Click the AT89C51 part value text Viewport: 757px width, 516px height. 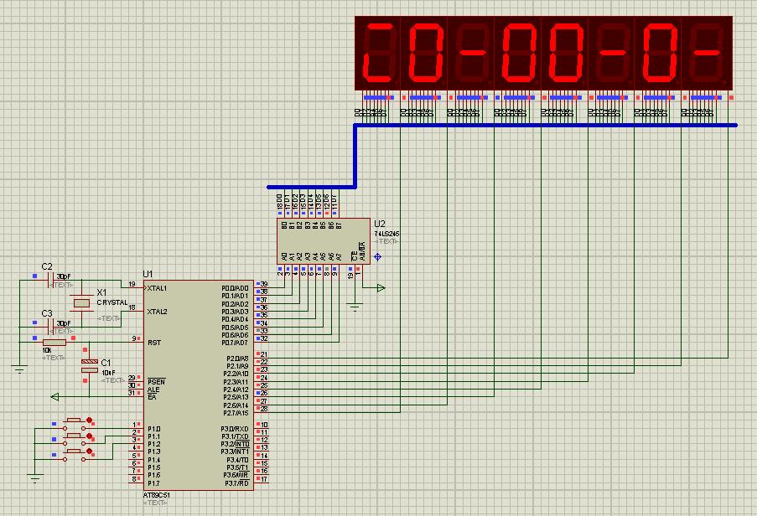(157, 495)
